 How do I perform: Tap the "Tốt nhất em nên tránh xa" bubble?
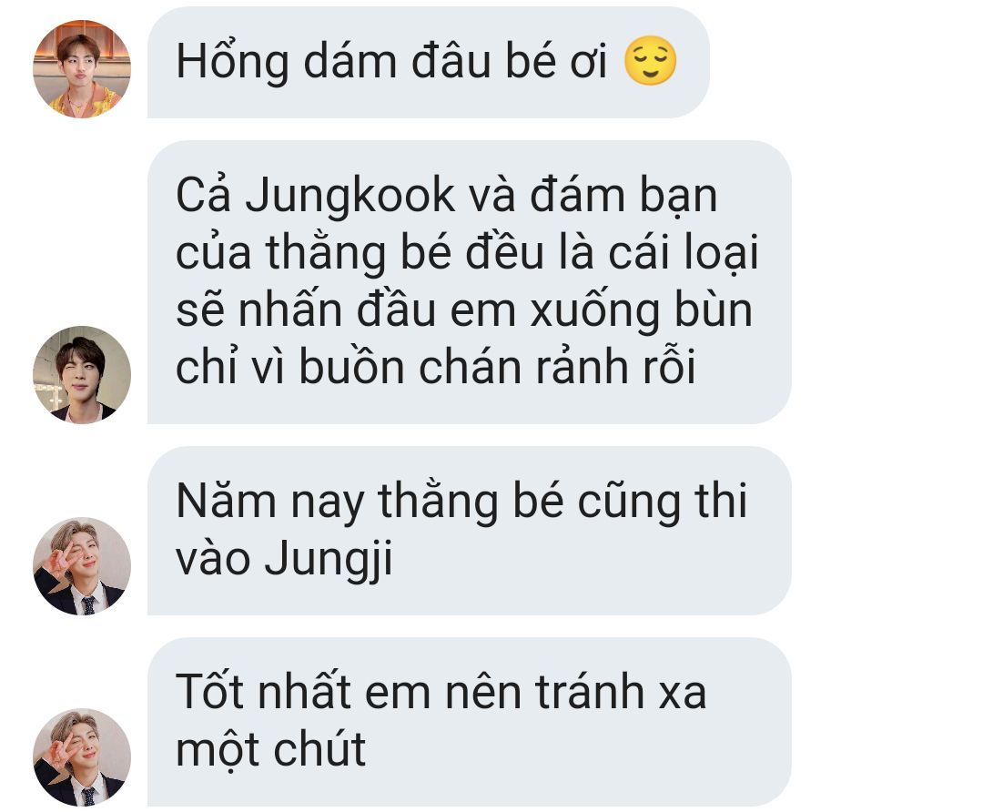point(469,722)
